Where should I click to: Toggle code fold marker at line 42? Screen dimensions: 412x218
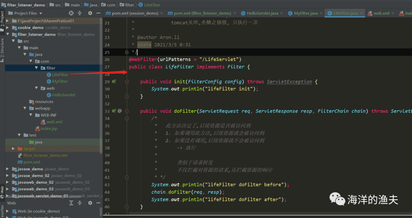click(x=127, y=177)
